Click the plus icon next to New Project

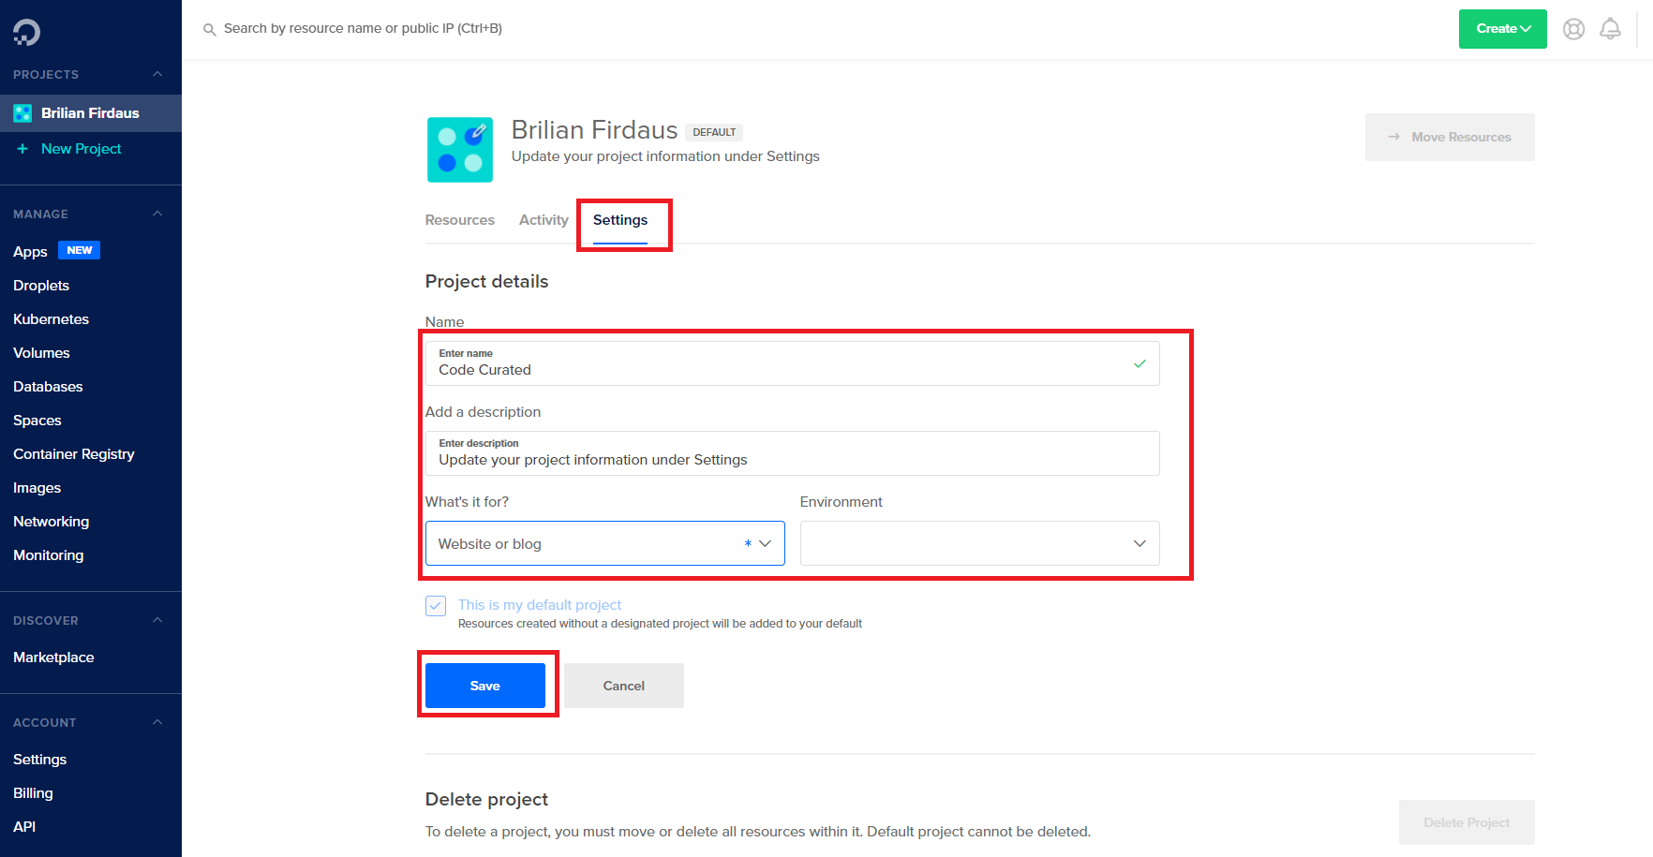(x=22, y=149)
